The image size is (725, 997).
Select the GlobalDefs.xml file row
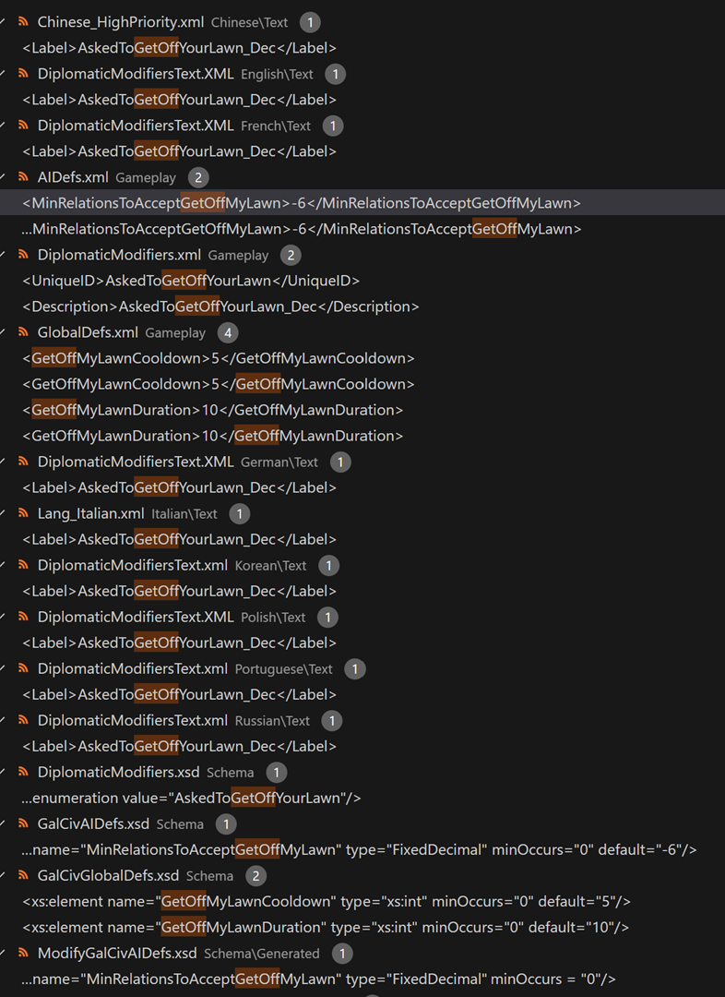(362, 332)
